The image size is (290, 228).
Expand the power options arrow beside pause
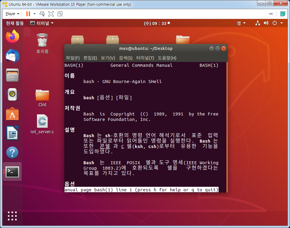click(35, 14)
